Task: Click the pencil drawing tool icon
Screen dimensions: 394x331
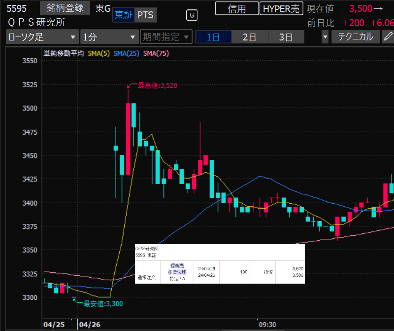Action: click(x=388, y=37)
